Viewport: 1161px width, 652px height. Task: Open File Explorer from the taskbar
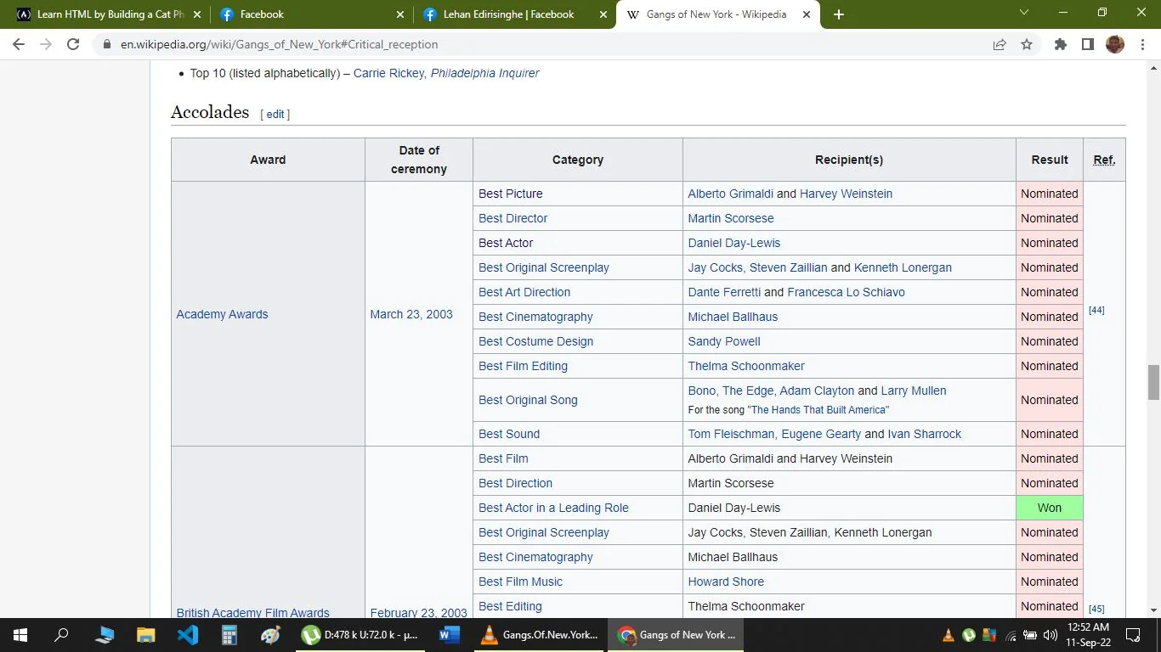146,635
